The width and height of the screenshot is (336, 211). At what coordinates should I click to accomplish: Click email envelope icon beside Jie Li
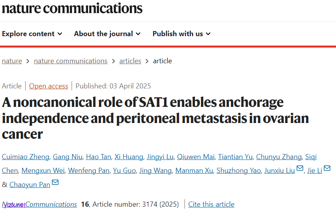327,169
